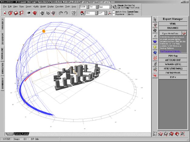Click inside the 12:00 time input field

tap(83, 7)
